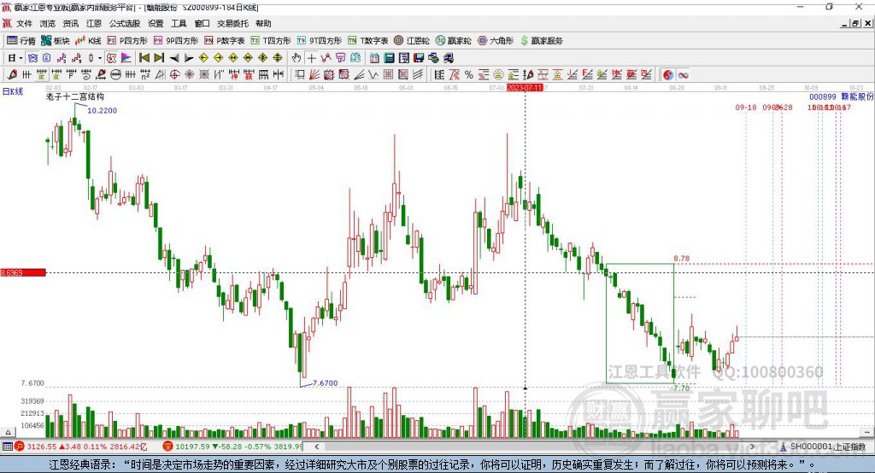Open the calculator icon
Screen dimensions: 875x473
[390, 58]
